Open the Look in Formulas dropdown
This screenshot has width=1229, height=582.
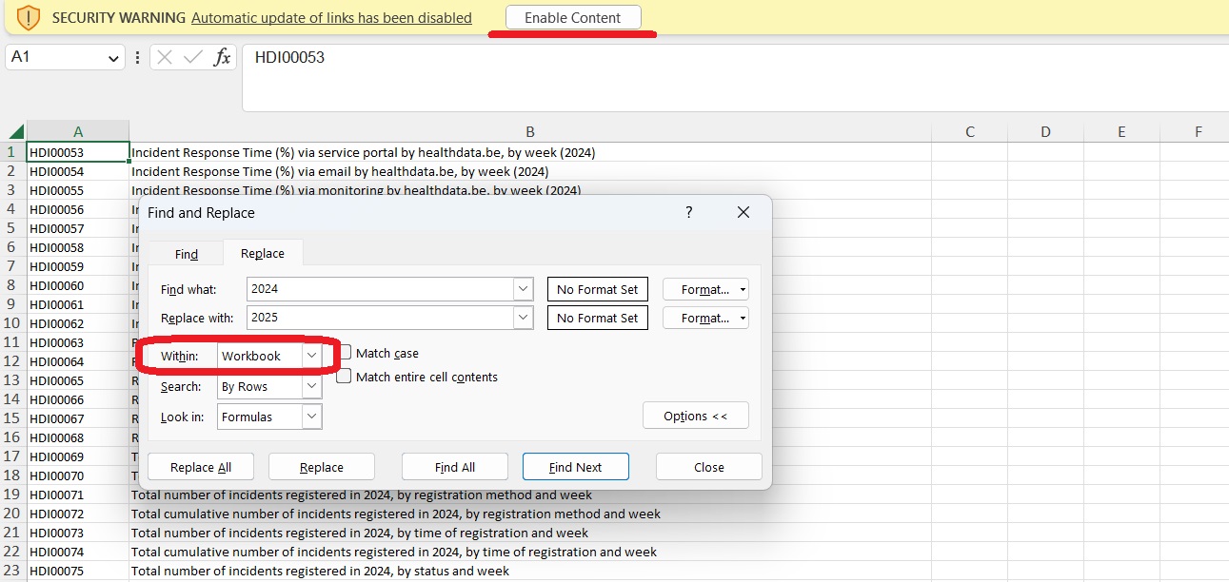[x=311, y=417]
